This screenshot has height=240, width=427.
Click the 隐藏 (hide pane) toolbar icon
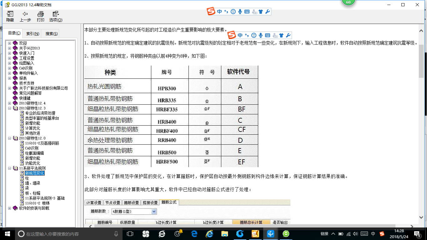click(x=10, y=14)
